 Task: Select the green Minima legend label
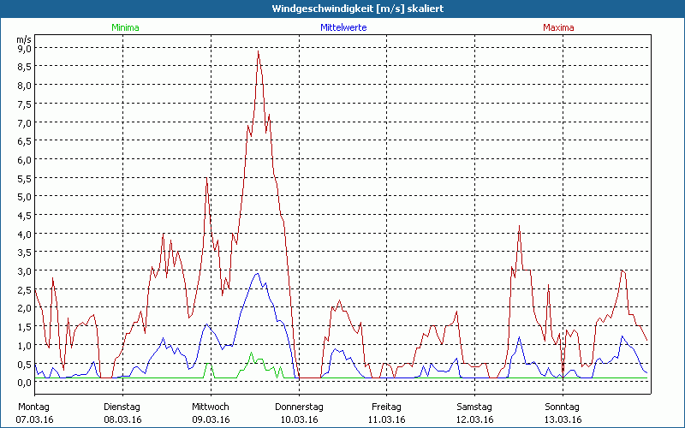125,27
